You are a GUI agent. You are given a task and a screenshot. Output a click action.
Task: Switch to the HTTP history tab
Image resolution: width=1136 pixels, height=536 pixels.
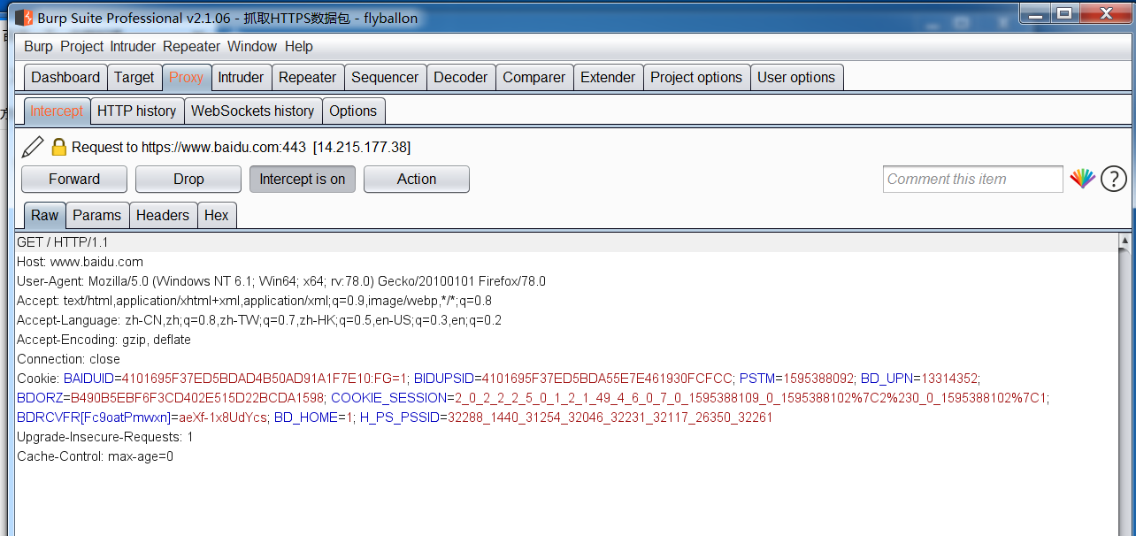137,111
